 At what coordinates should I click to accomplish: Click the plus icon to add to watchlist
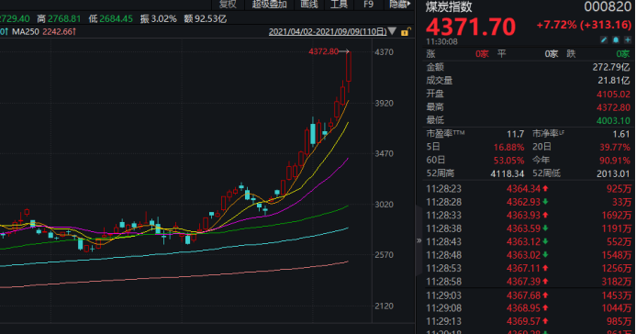[628, 39]
